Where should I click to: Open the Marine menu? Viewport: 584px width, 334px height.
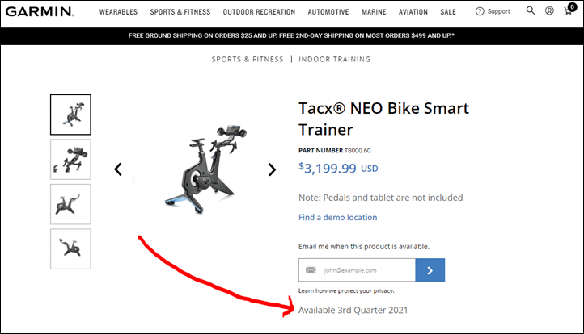point(374,12)
